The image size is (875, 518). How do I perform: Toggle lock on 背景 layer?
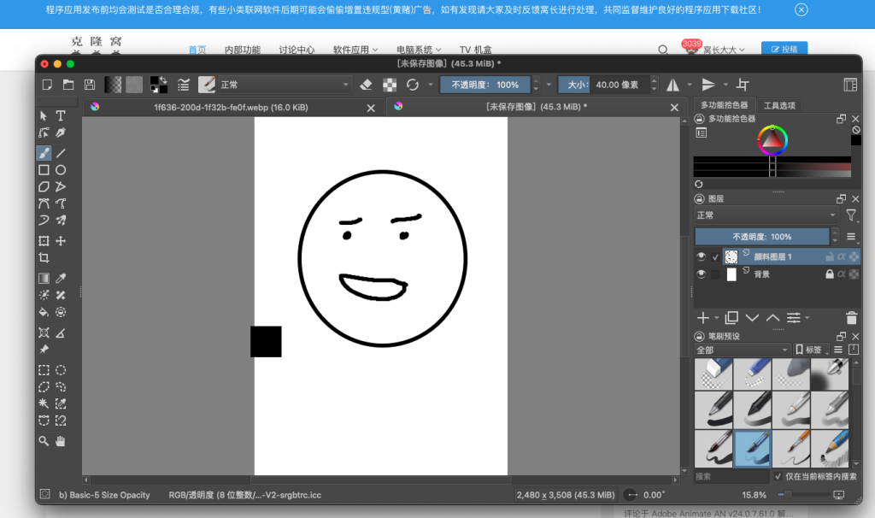click(x=829, y=274)
